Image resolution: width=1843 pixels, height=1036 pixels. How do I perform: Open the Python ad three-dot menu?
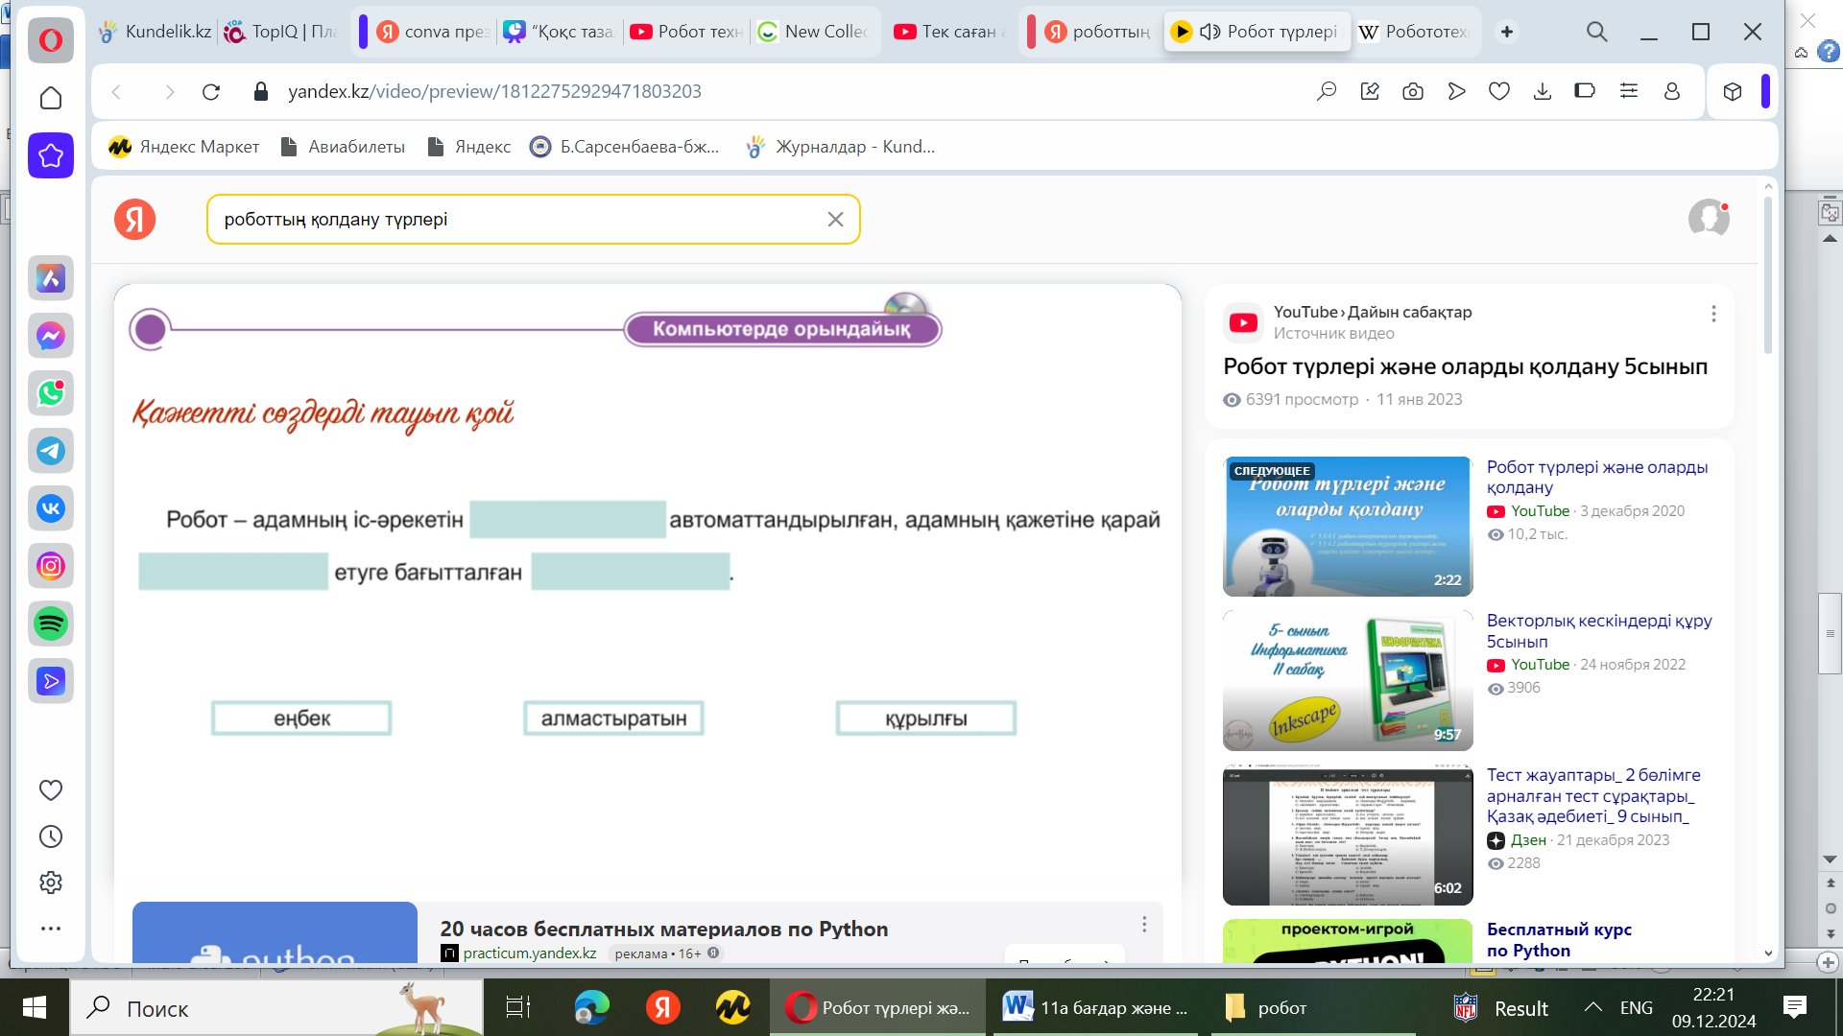(x=1144, y=924)
